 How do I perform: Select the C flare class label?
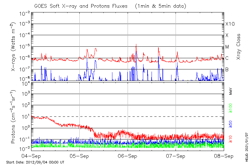coord(227,58)
